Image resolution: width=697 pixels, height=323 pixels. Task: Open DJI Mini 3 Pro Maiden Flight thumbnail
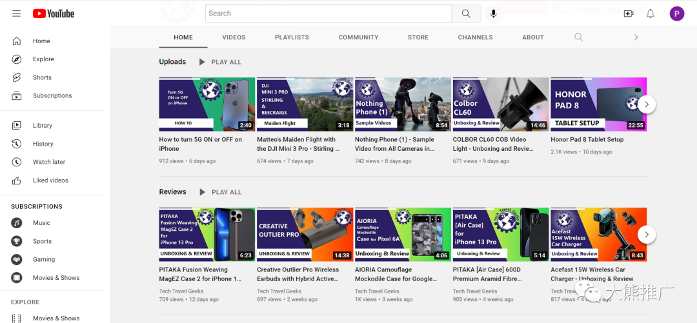(305, 104)
